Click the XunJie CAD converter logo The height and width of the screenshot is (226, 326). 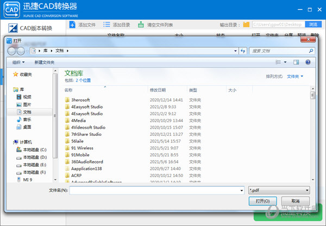12,10
